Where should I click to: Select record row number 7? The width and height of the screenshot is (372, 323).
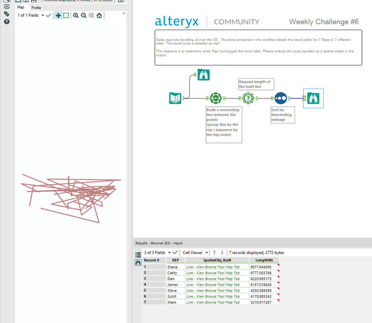[x=154, y=303]
